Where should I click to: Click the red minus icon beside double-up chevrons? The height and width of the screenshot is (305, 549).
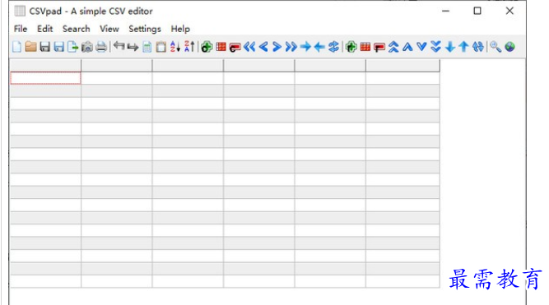[379, 47]
